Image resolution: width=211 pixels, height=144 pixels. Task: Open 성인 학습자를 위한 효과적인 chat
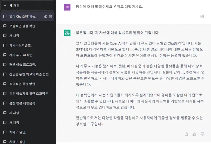(27, 94)
